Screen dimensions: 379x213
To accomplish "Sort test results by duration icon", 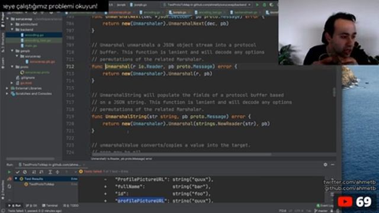I will click(x=41, y=172).
